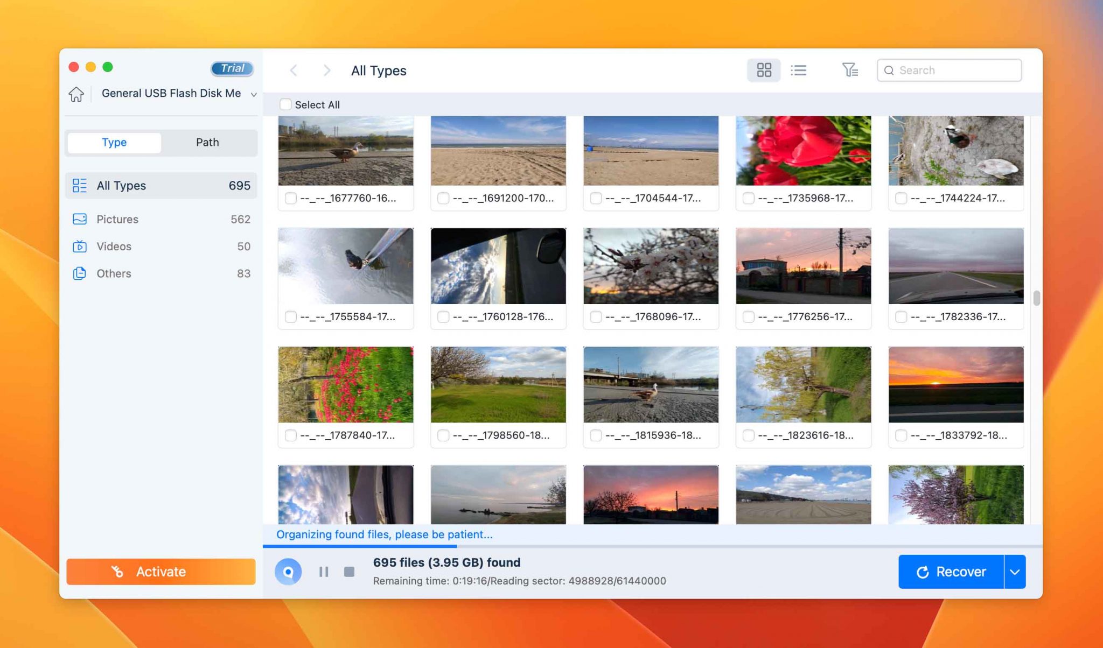Pause the scan
Image resolution: width=1103 pixels, height=648 pixels.
323,572
